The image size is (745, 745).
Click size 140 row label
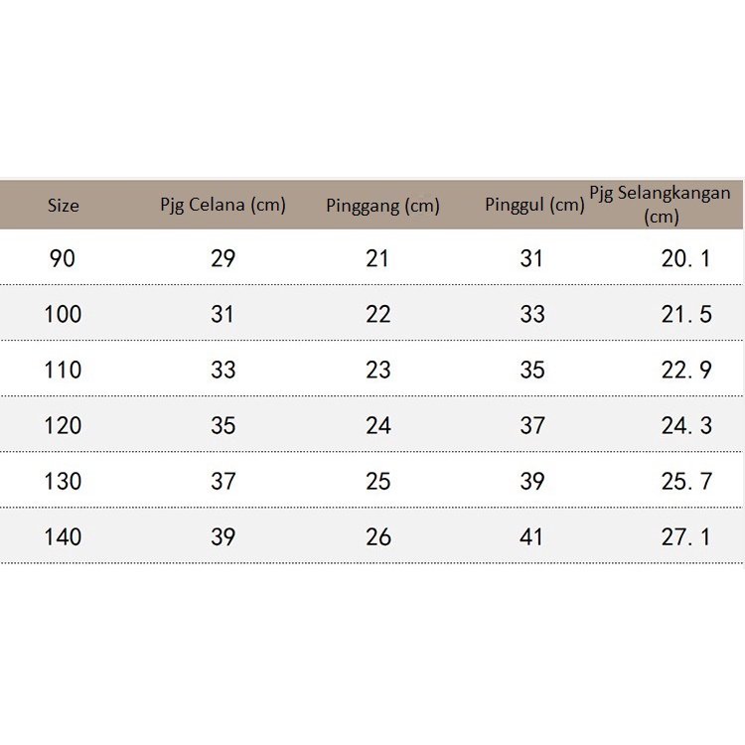pyautogui.click(x=63, y=536)
